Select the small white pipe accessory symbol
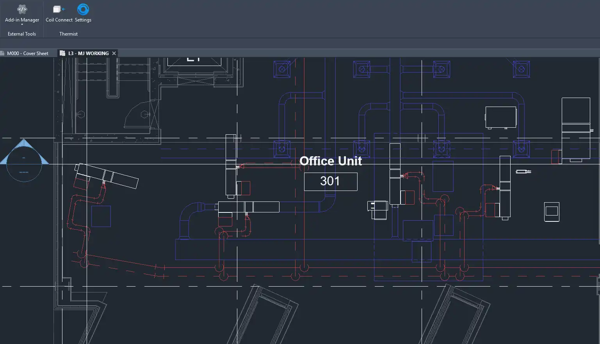Screen dimensions: 600x344 click(523, 171)
